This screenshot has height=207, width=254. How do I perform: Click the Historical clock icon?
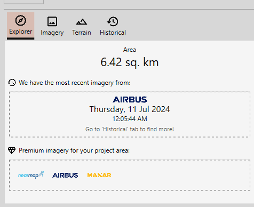[113, 21]
